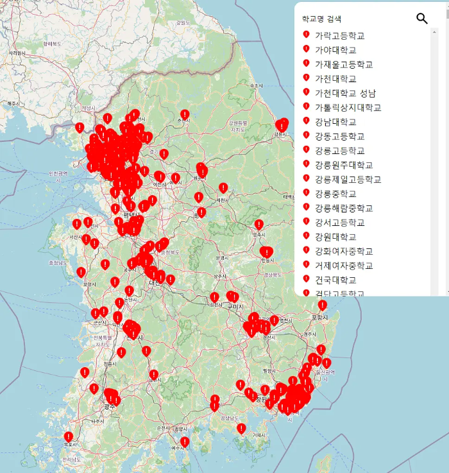The image size is (449, 473).
Task: Click the marker icon beside 거제여자중학교
Action: pos(306,264)
